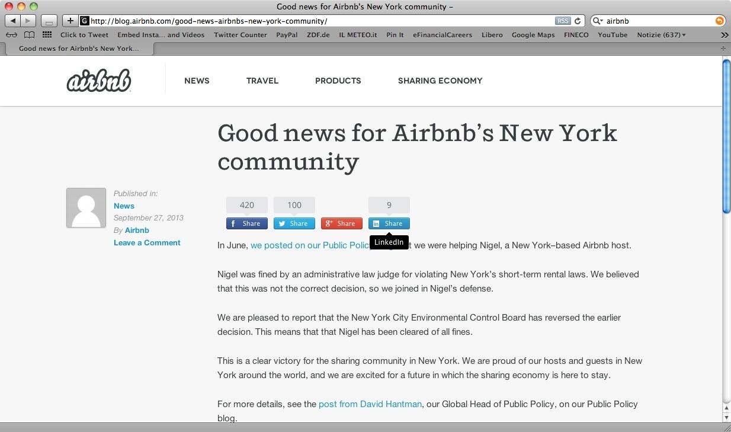This screenshot has height=432, width=731.
Task: Open the 'post from David Hantman' link
Action: coord(370,404)
